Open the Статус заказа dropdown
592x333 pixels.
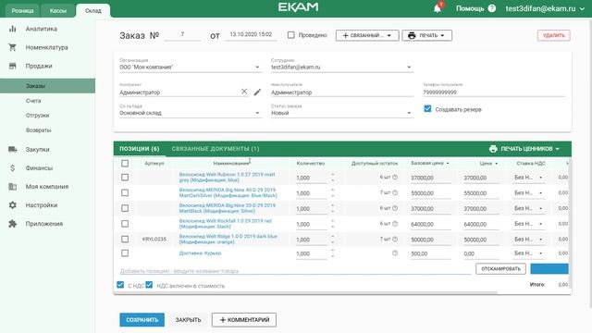(341, 113)
